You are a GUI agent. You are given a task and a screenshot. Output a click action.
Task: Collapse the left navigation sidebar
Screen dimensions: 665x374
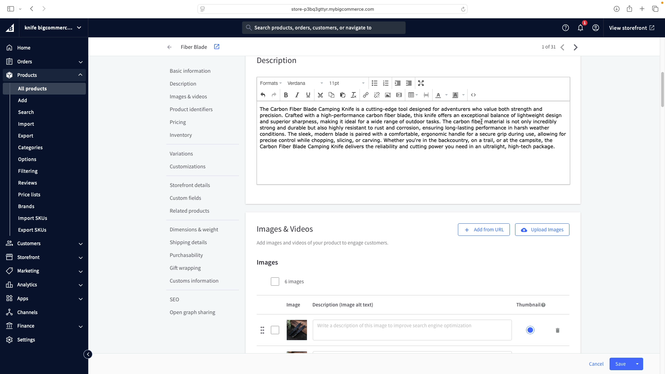tap(88, 354)
